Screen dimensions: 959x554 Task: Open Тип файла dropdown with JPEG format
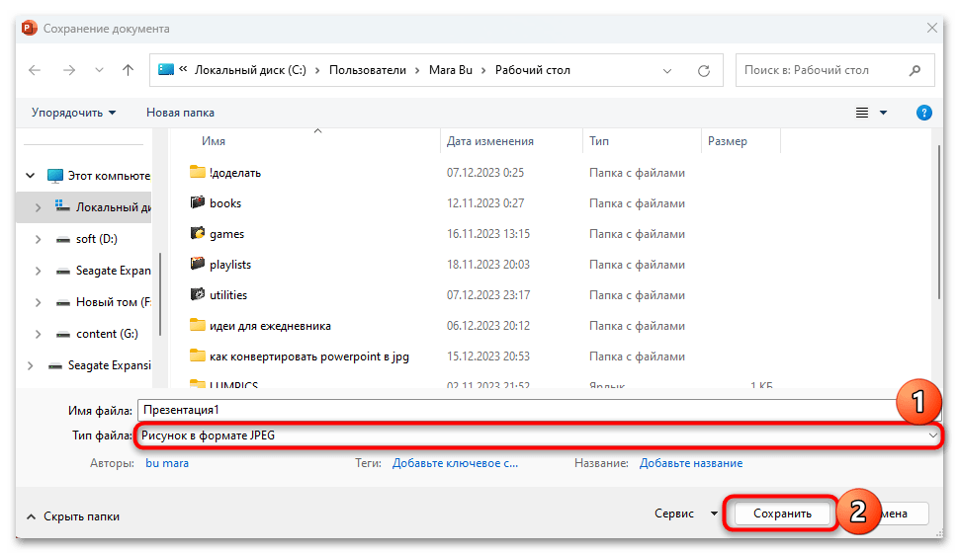point(538,435)
